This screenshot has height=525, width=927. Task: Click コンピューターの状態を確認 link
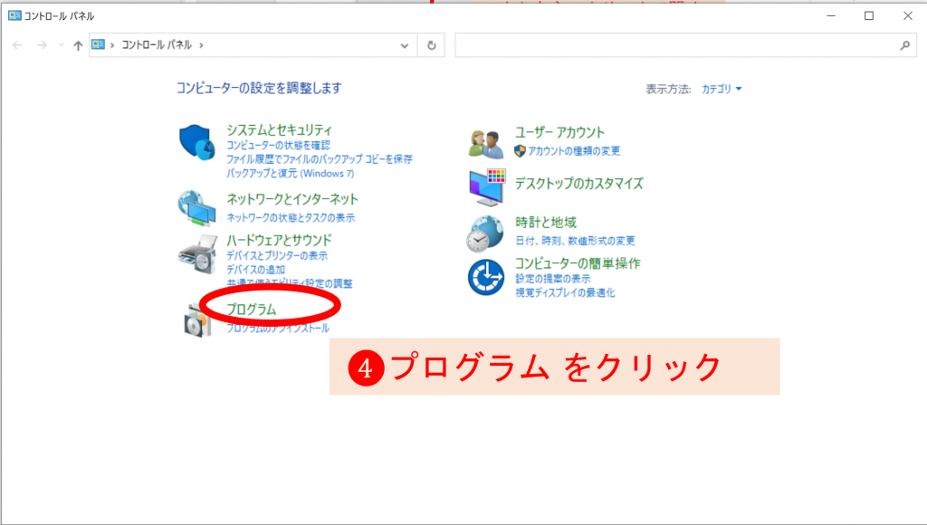278,145
